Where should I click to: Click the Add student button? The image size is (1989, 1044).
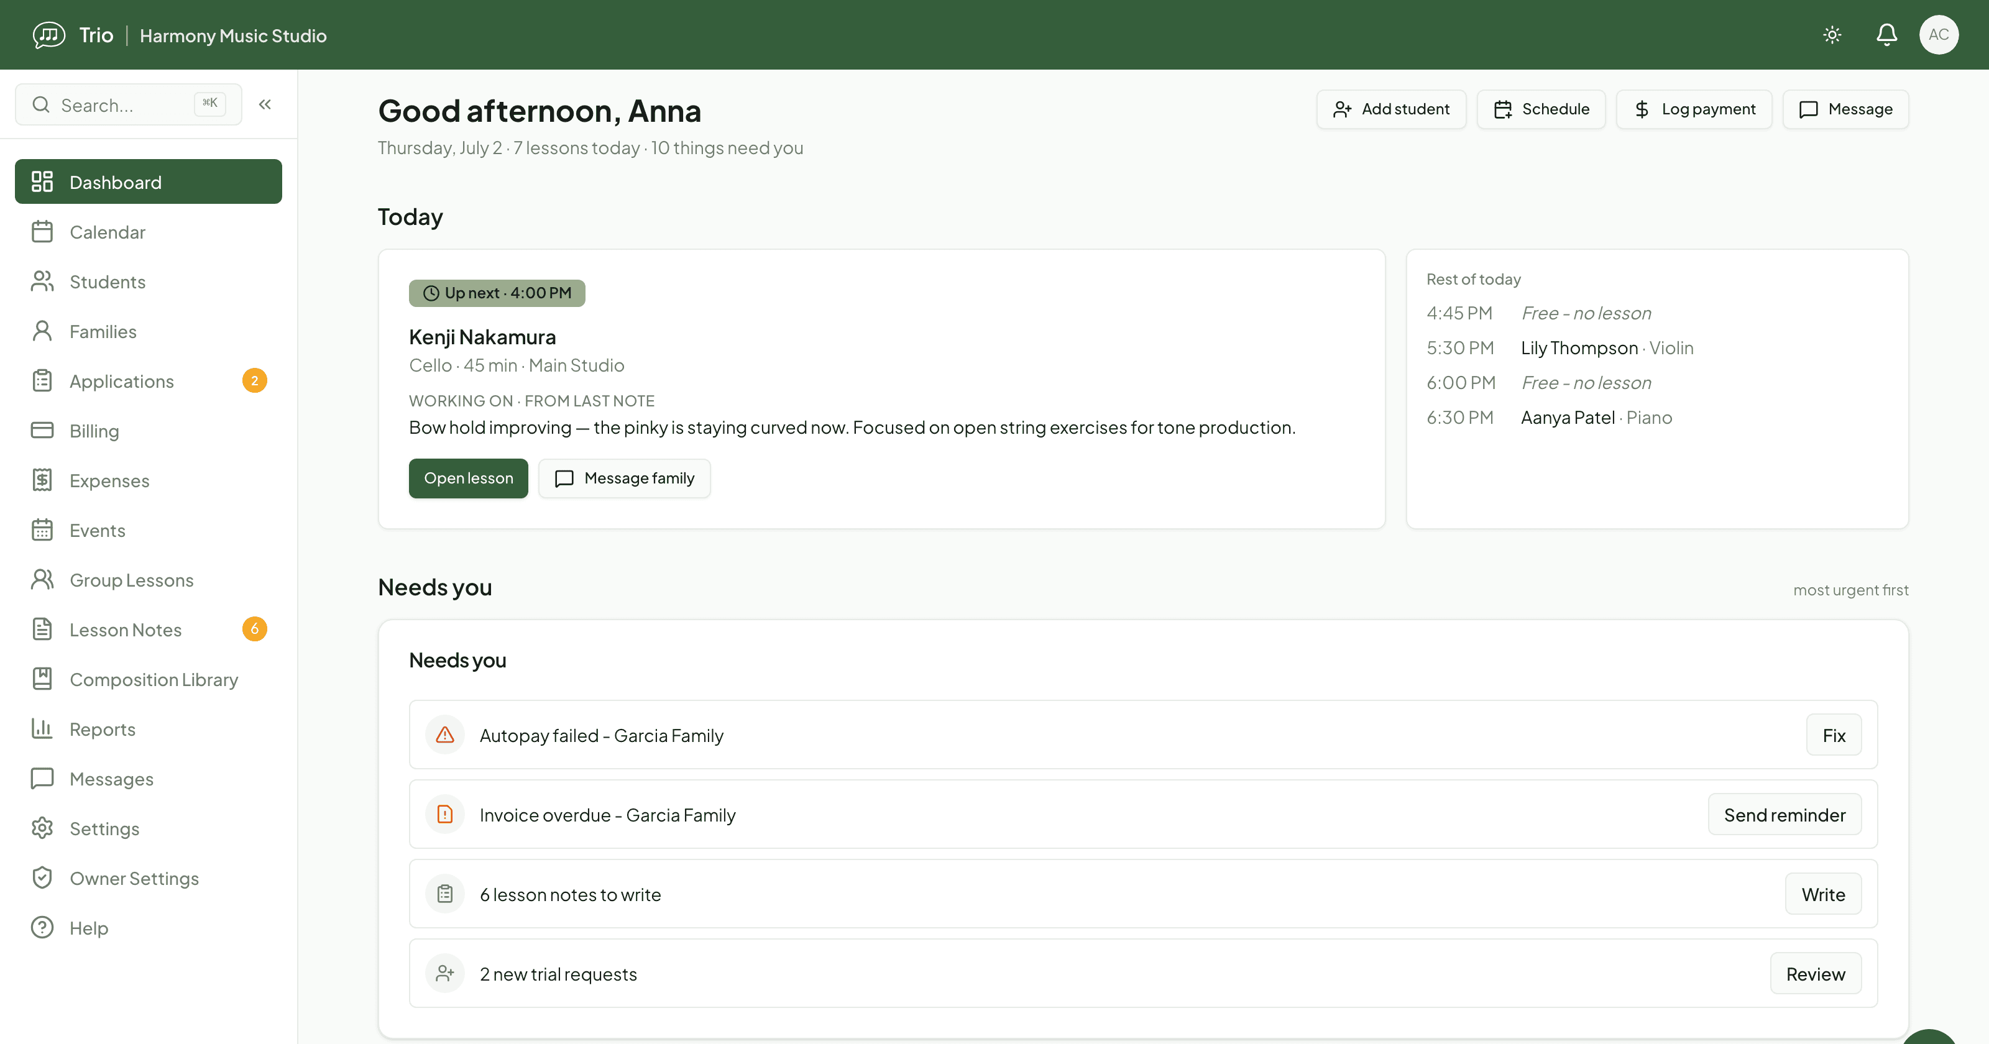[1392, 109]
